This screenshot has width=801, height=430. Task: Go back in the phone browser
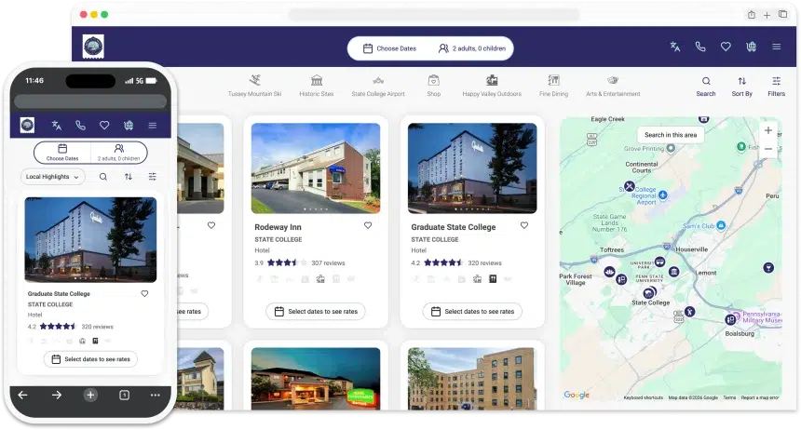click(x=23, y=395)
